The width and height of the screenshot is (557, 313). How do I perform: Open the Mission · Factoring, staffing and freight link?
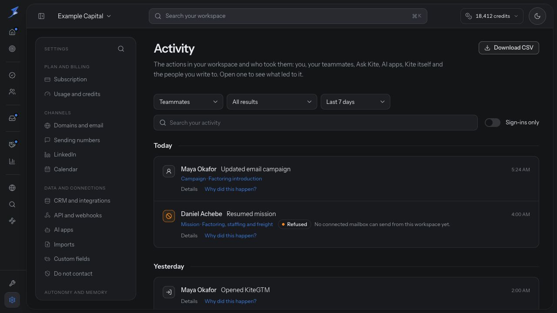[x=227, y=224]
